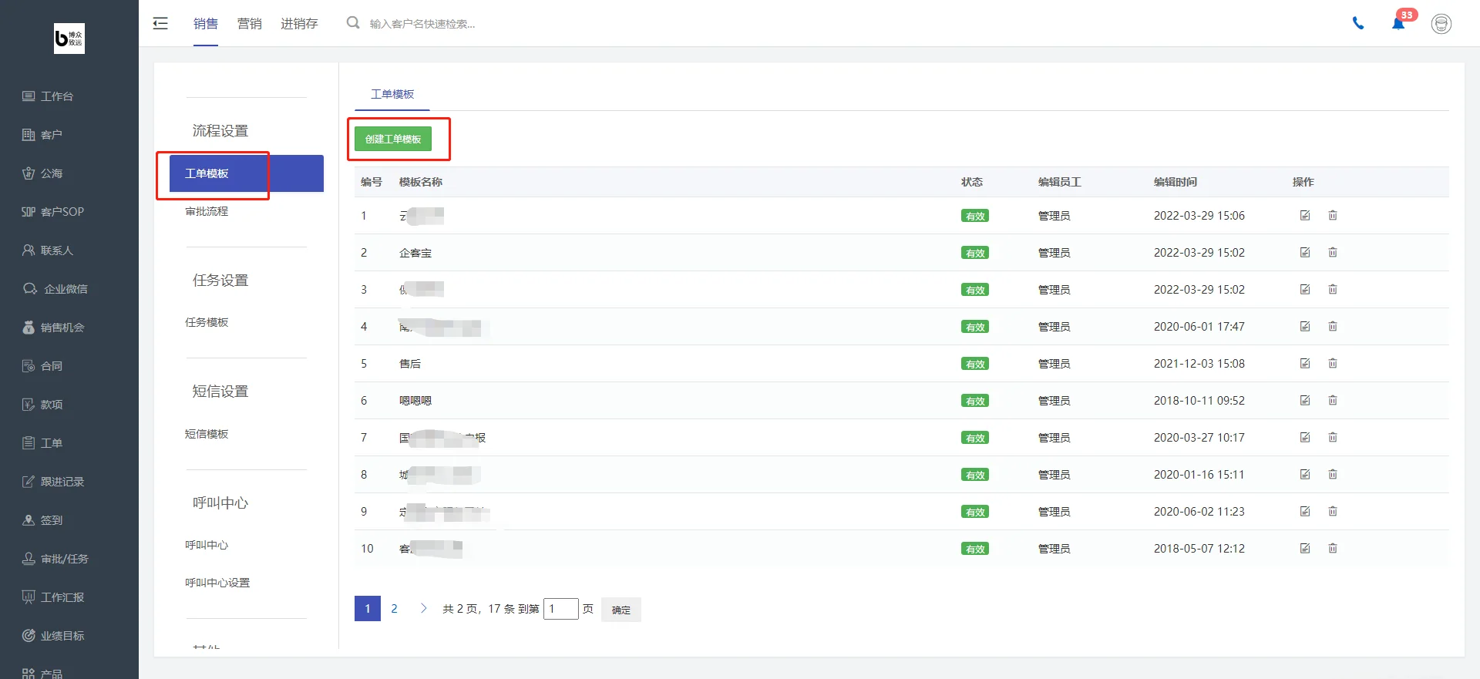Screen dimensions: 1480x679
Task: Open 跟进记录 in left sidebar
Action: pos(53,482)
